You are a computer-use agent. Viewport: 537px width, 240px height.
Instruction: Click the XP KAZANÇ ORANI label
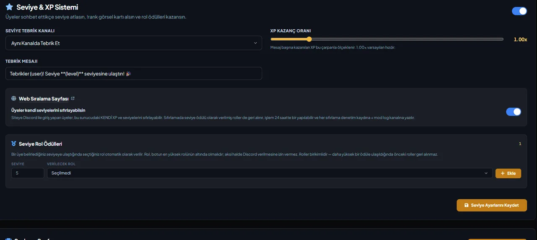[290, 31]
